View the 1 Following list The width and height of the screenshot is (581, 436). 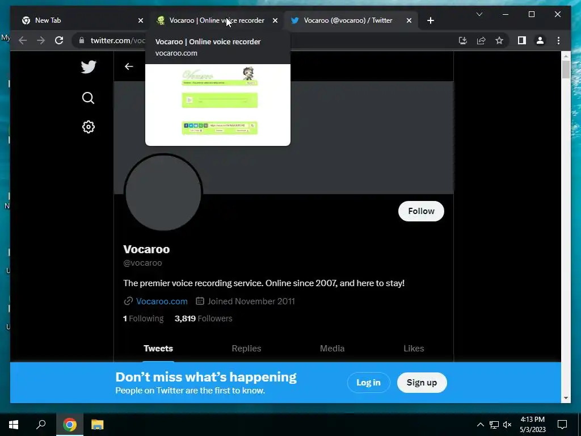[143, 318]
